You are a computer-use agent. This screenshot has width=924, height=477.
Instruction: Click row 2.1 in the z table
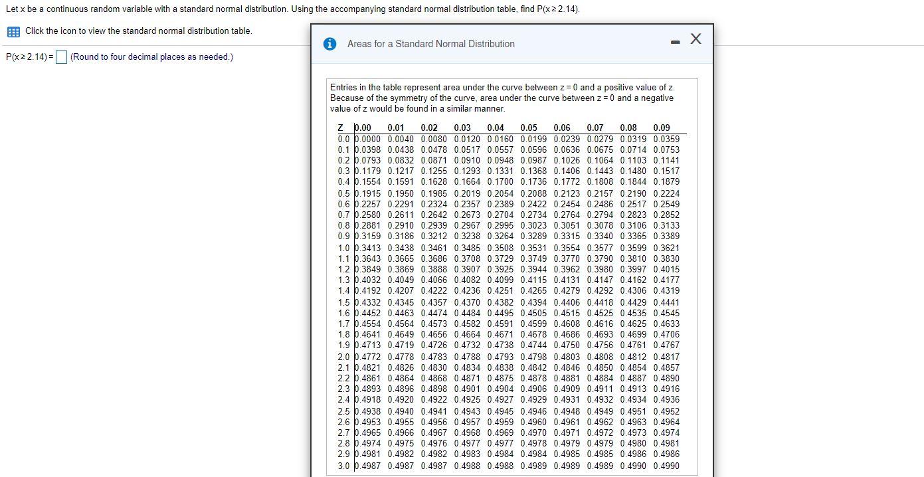(x=343, y=367)
